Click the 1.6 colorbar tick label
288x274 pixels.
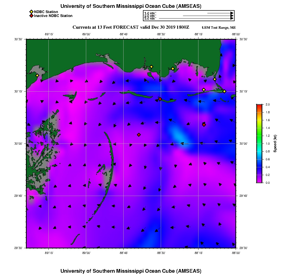(268, 120)
